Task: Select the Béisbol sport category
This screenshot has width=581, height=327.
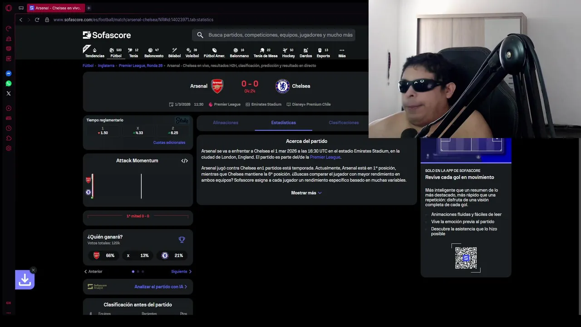Action: (x=174, y=53)
